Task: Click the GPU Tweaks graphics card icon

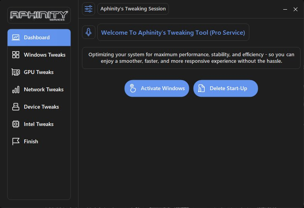Action: pyautogui.click(x=16, y=72)
